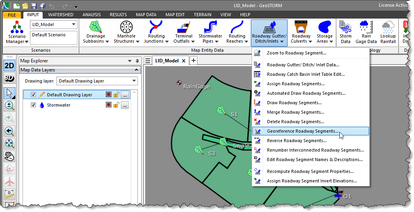Collapse the Map Data Layers section

[136, 70]
